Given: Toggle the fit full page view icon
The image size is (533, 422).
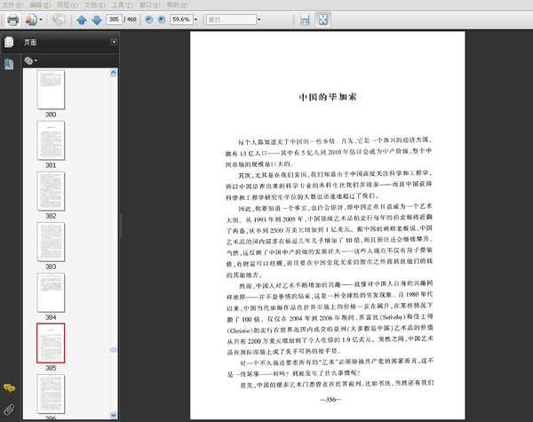Looking at the screenshot, I should pyautogui.click(x=322, y=20).
